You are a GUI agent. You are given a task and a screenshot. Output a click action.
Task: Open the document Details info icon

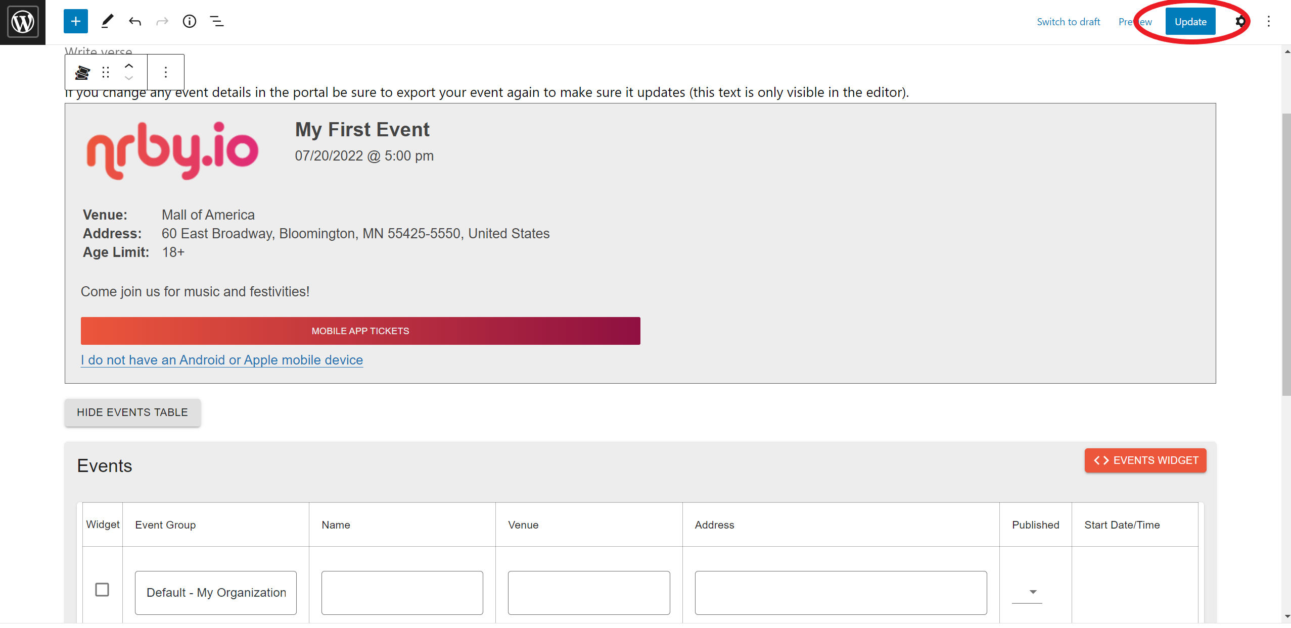tap(190, 22)
